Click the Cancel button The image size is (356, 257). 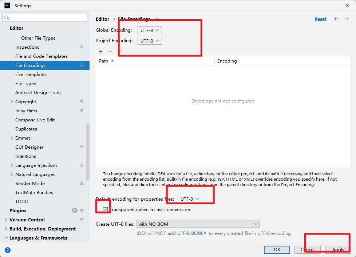[308, 249]
